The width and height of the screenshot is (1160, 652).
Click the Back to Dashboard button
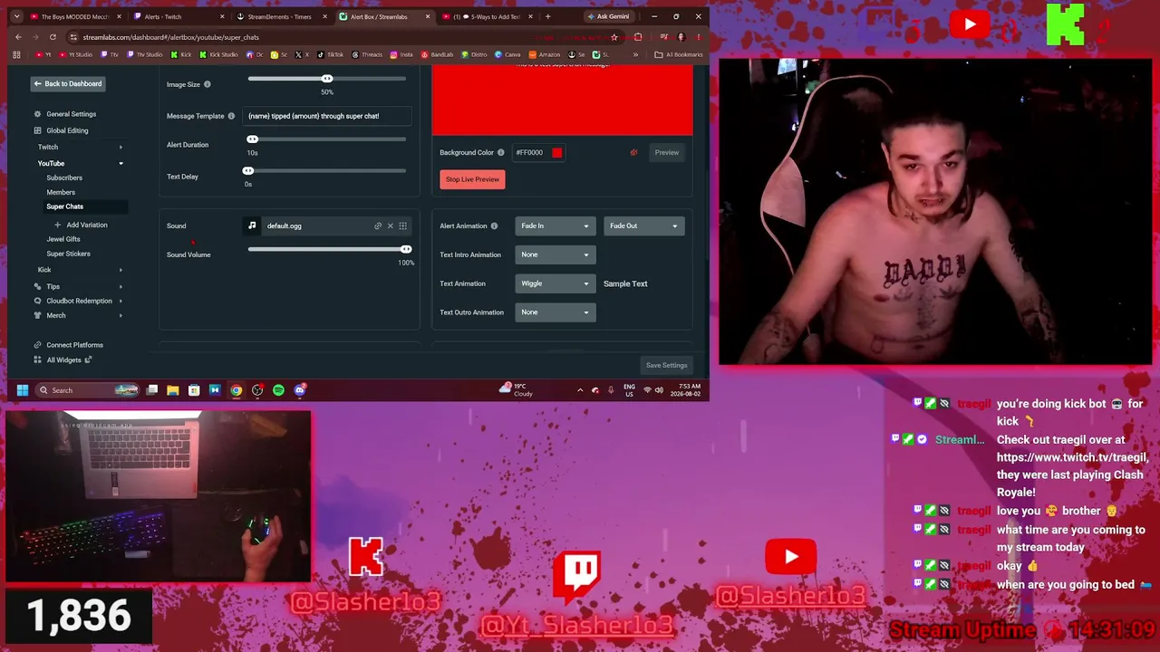pyautogui.click(x=68, y=83)
